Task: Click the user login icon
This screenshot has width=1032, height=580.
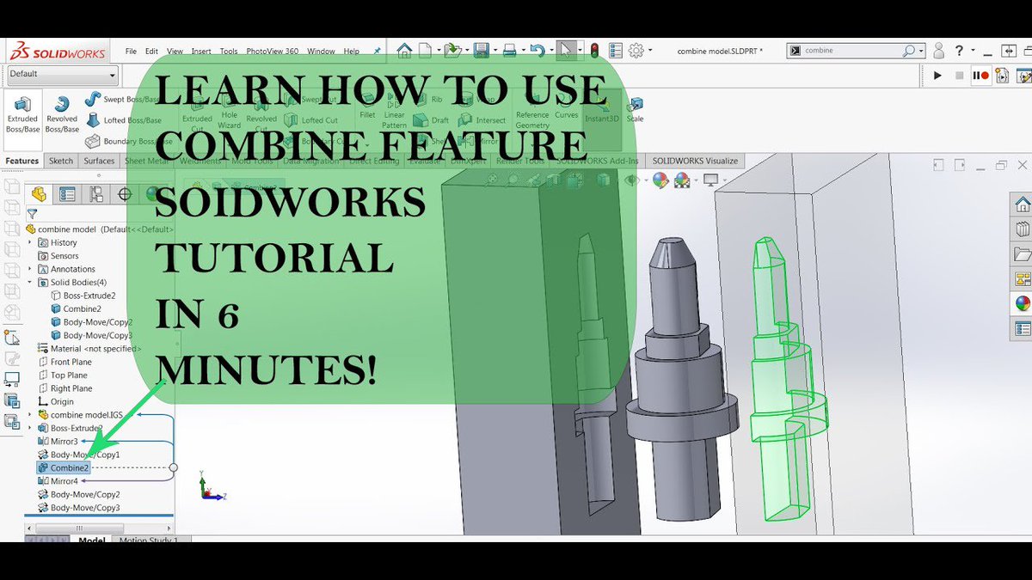Action: 939,51
